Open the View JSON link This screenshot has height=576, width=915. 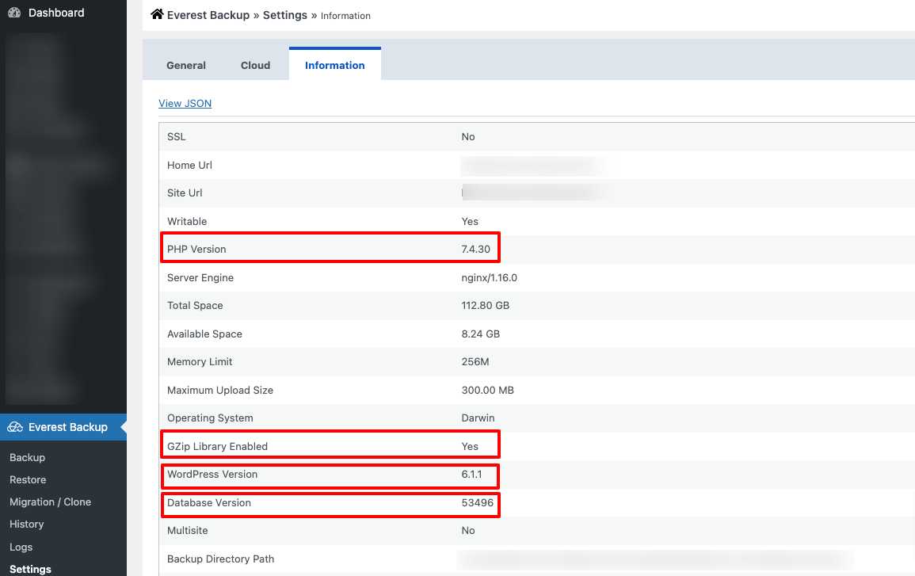tap(185, 103)
